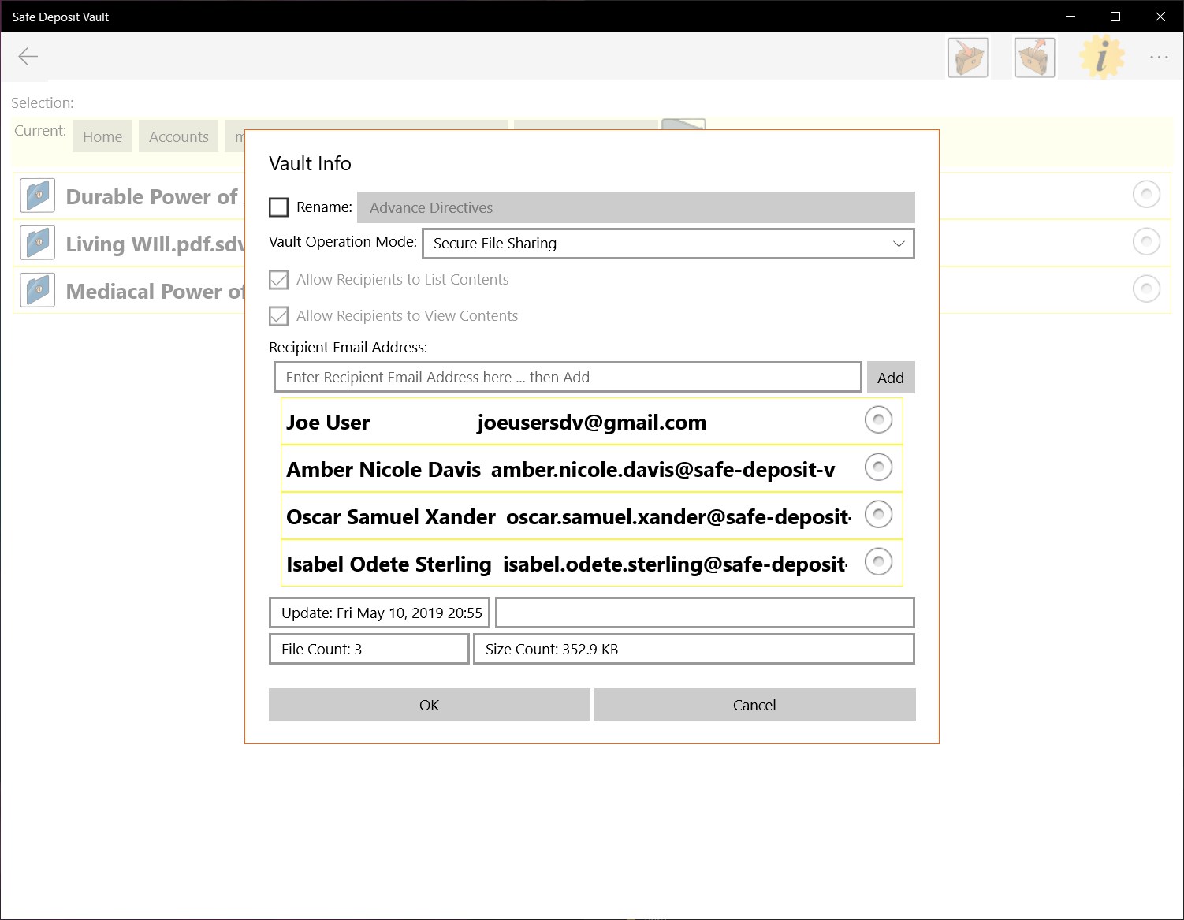The width and height of the screenshot is (1184, 920).
Task: Click the deposit-into-box toolbar icon
Action: (968, 58)
